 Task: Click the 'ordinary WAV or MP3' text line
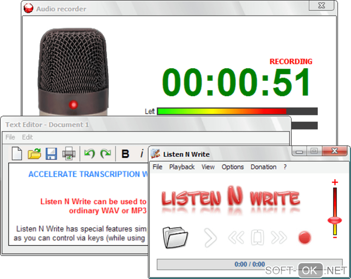coord(108,211)
